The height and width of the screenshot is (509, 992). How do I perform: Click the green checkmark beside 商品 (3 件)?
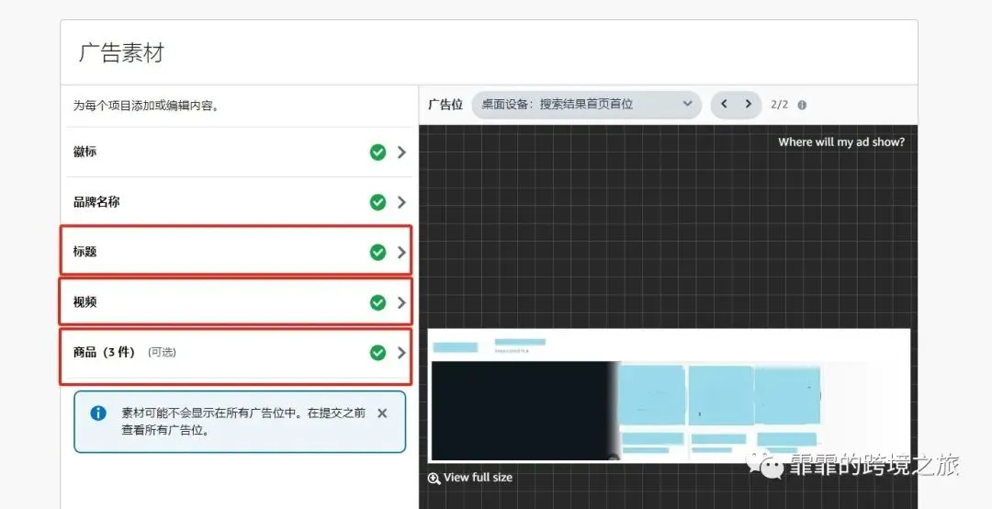click(378, 353)
